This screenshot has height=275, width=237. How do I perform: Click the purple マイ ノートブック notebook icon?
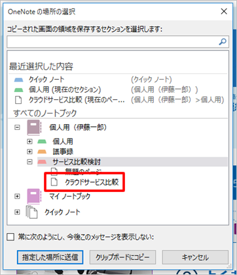point(34,197)
